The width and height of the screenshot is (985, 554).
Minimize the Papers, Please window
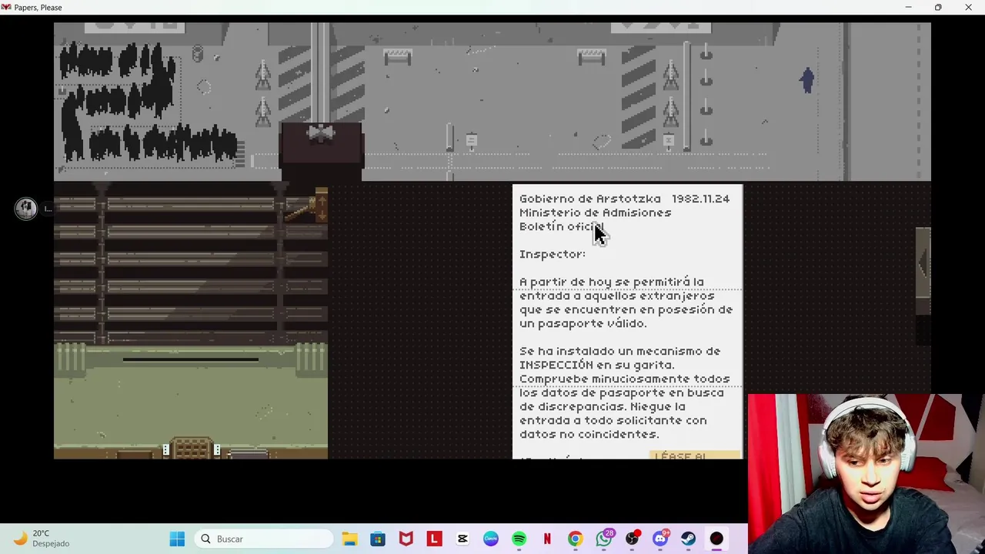pos(908,8)
